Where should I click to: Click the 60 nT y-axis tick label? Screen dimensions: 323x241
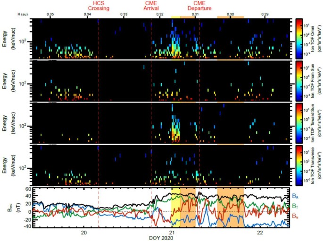click(x=28, y=189)
